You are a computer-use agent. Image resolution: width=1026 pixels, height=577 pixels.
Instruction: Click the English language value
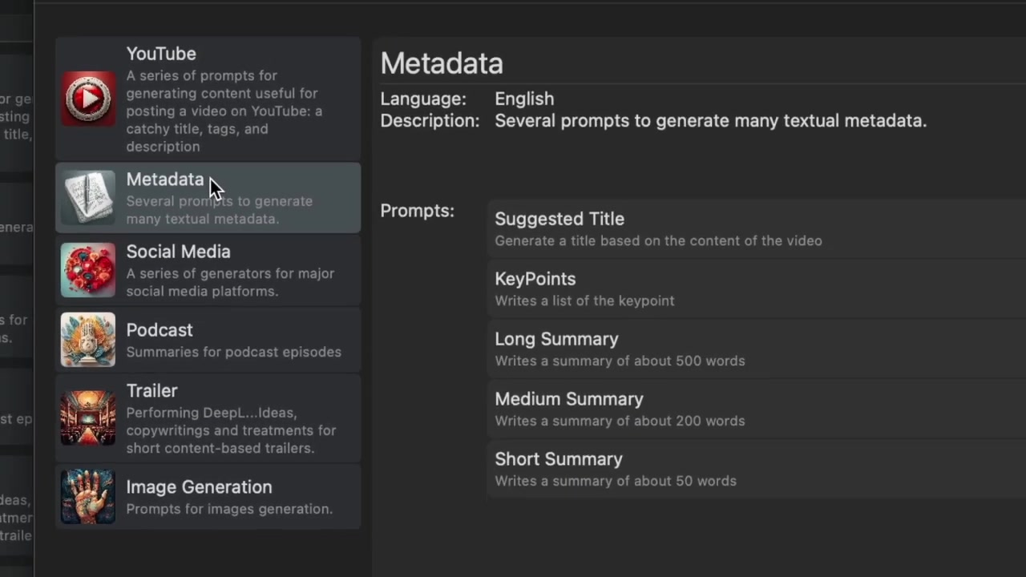click(524, 99)
